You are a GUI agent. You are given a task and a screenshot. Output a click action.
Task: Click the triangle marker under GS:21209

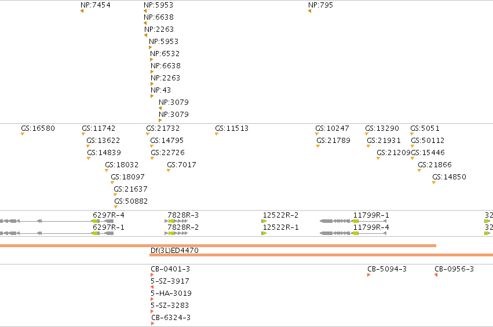pos(378,159)
